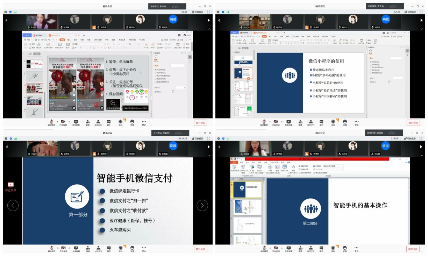Go to previous slide arrow in 智能手机微信支付 slideshow
Image resolution: width=428 pixels, height=256 pixels.
coord(13,205)
